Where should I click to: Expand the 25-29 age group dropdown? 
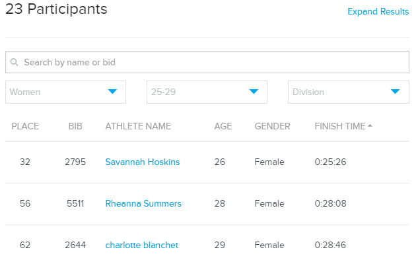(x=207, y=92)
